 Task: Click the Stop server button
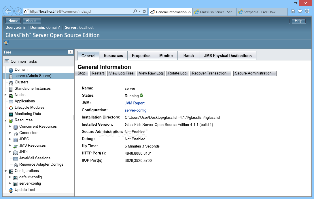click(82, 73)
